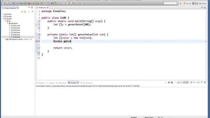Screen dimensions: 210x118
Task: Click the Pin Console icon
Action: pos(191,82)
